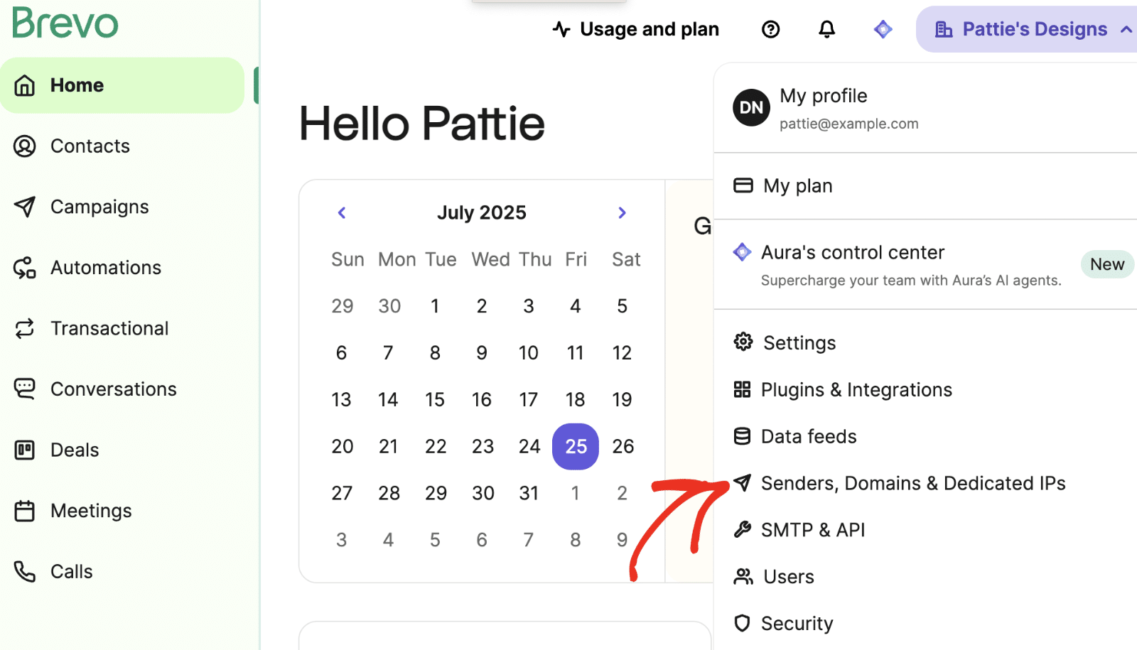Click the Brevo logo
This screenshot has height=650, width=1137.
65,23
